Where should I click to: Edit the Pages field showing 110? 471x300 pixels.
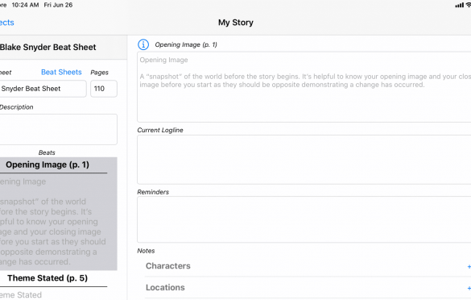104,89
